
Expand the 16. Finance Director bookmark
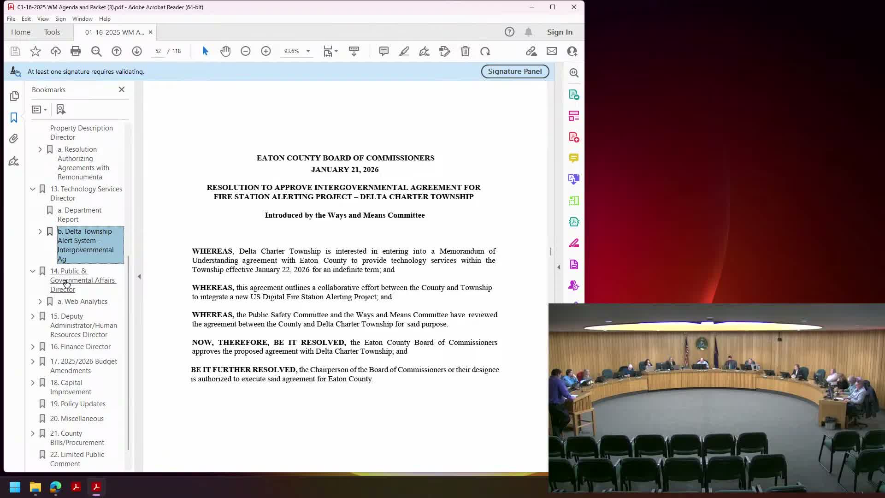click(x=32, y=346)
